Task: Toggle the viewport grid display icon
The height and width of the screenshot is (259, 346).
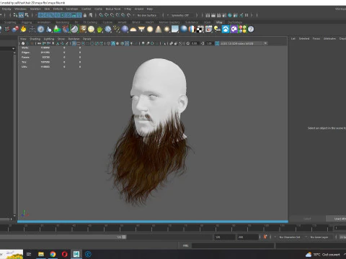Action: 74,43
